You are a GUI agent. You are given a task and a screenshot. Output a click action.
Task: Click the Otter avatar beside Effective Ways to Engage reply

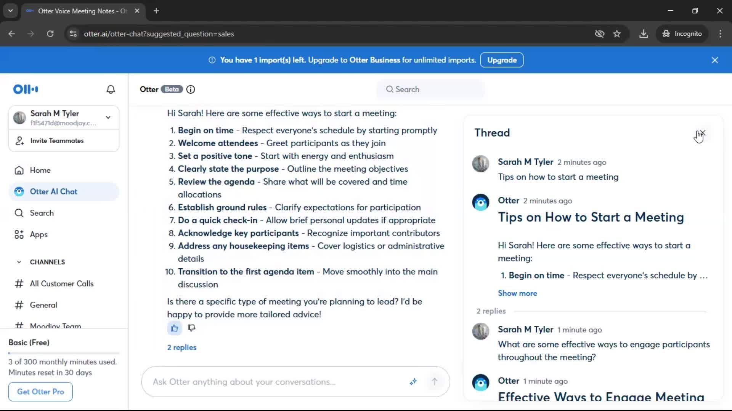click(480, 382)
